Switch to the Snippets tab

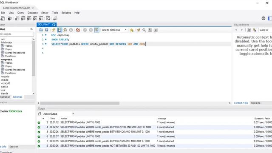pos(255,103)
